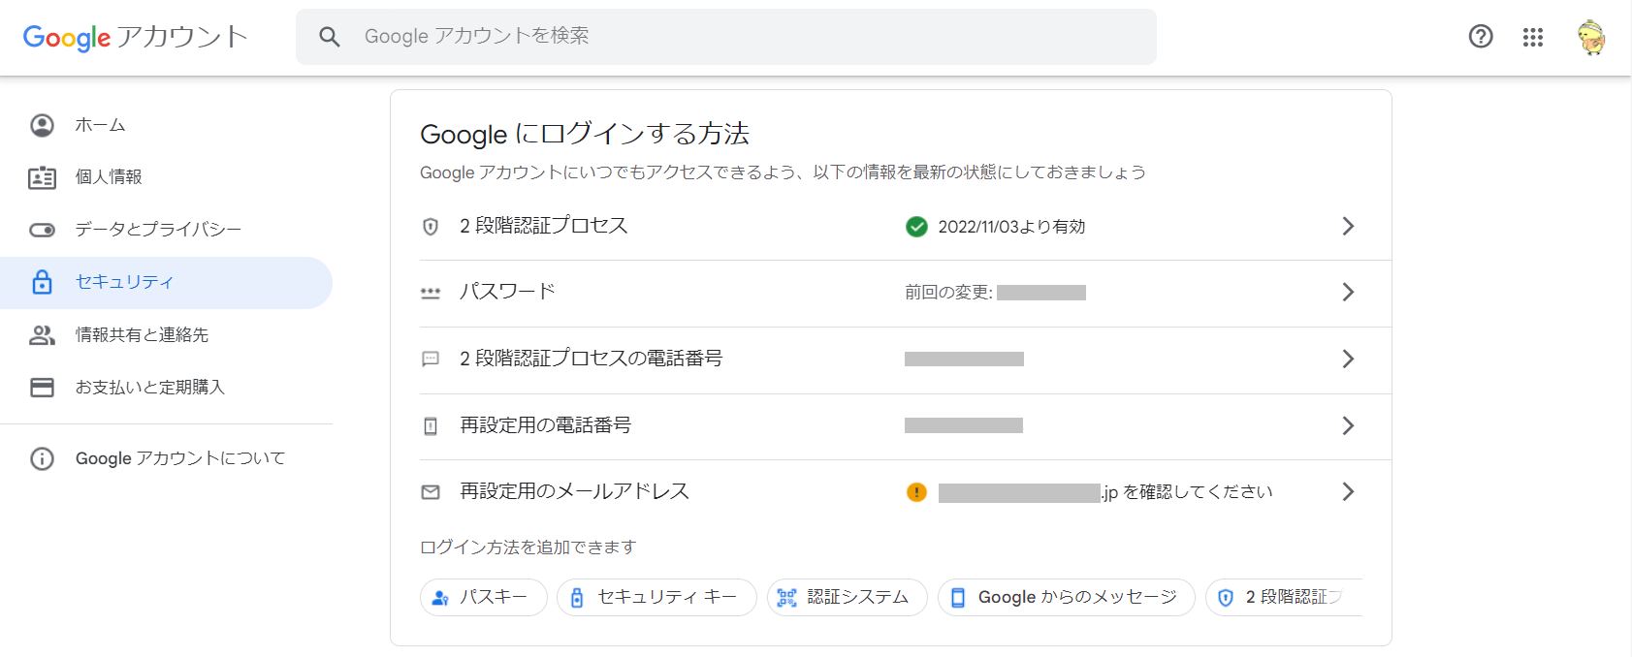Screen dimensions: 1632x657
Task: Click the セキュリティ キー chip button
Action: (656, 597)
